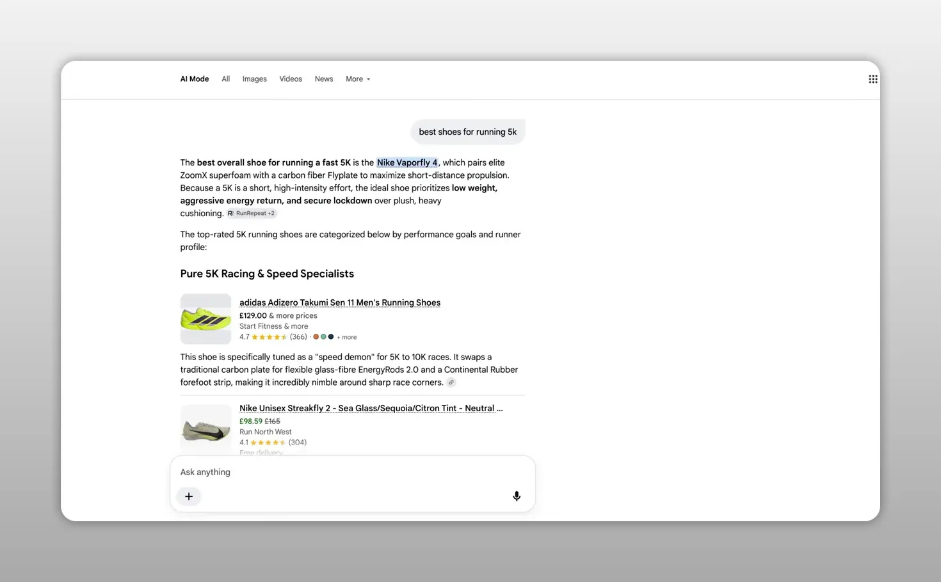
Task: Open adidas Adizero Takumi Sen 11 product link
Action: (x=340, y=303)
